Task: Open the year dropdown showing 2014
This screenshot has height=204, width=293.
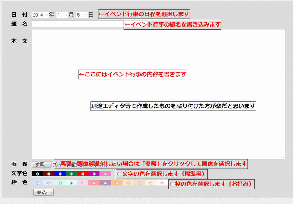Action: tap(40, 15)
